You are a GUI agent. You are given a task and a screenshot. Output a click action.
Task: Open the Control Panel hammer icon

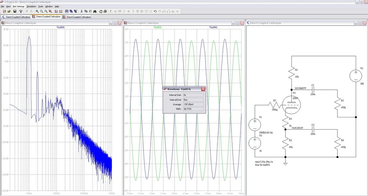tap(21, 11)
